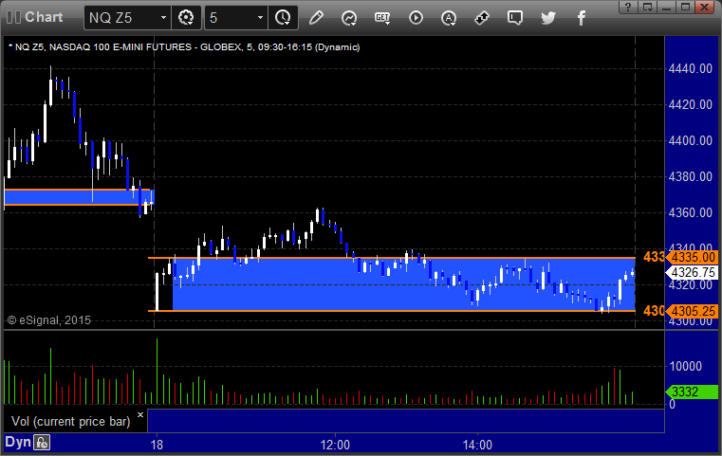Screen dimensions: 722x456
Task: Open chart settings gear icon
Action: 186,18
